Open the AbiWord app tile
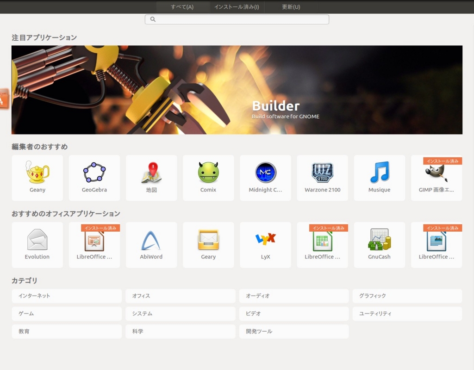The image size is (474, 370). (x=151, y=245)
